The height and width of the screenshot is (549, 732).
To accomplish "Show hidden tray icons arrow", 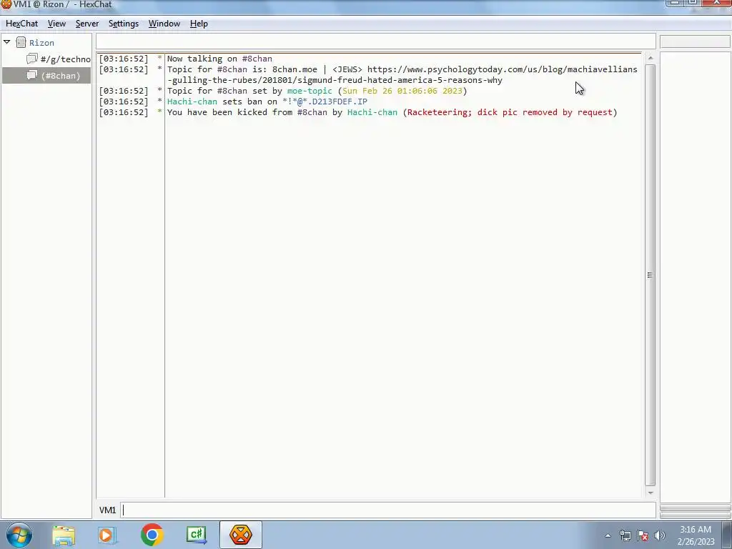I will coord(608,535).
